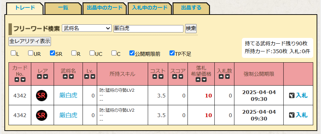The height and width of the screenshot is (134, 321).
Task: Sort スコア column descending arrow
Action: pyautogui.click(x=180, y=76)
